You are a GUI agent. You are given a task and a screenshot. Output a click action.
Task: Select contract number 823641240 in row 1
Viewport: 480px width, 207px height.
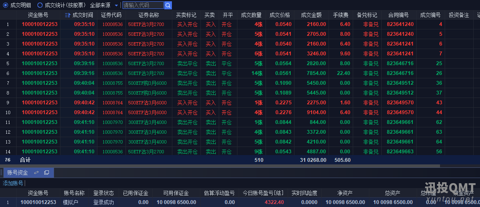click(400, 24)
